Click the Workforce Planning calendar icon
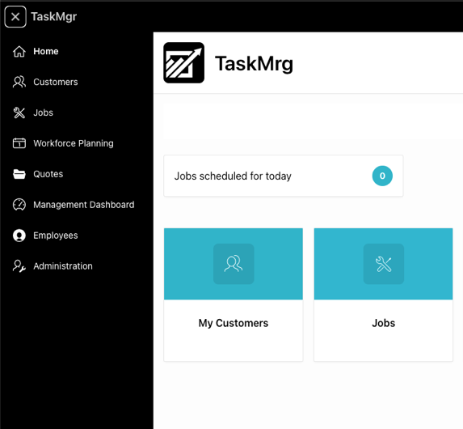Image resolution: width=463 pixels, height=429 pixels. tap(19, 143)
